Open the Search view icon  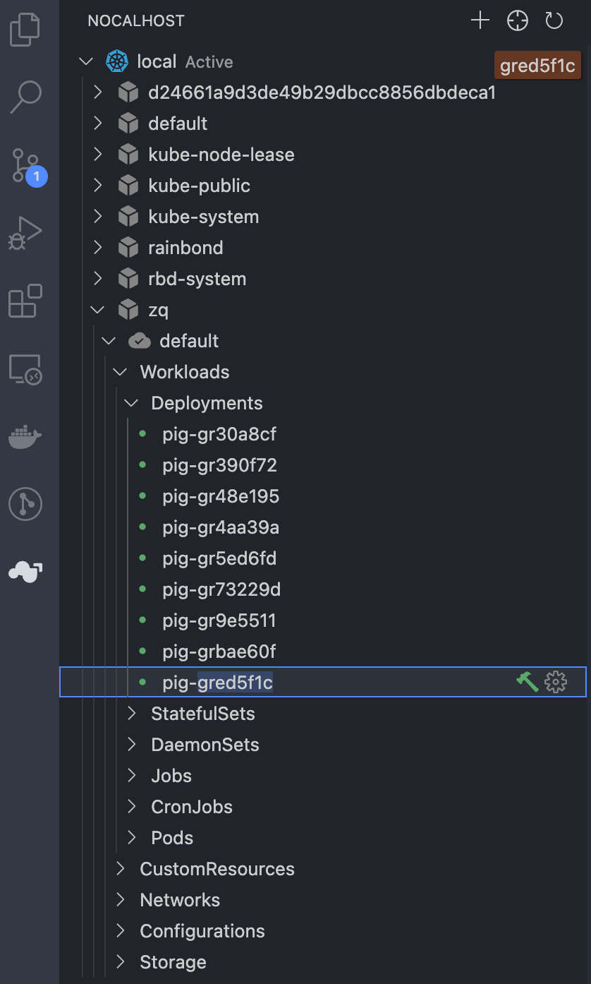pyautogui.click(x=25, y=97)
